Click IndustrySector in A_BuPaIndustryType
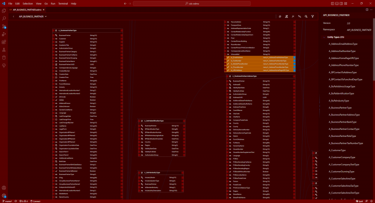This screenshot has height=203, width=375. [x=161, y=178]
